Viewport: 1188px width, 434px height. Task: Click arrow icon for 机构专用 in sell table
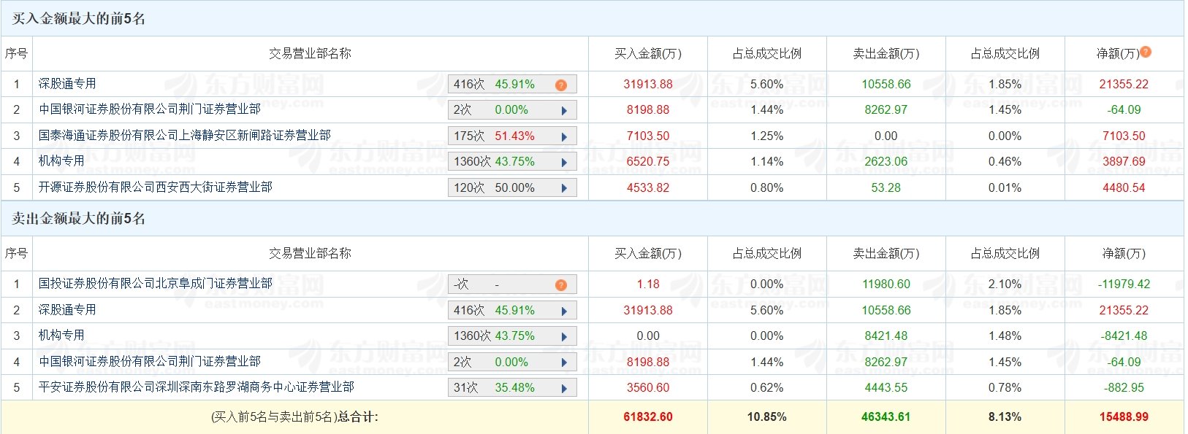pos(564,336)
